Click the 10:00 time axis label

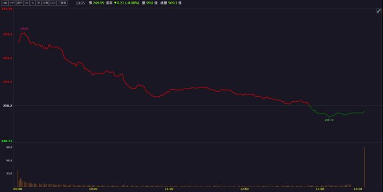[x=93, y=189]
